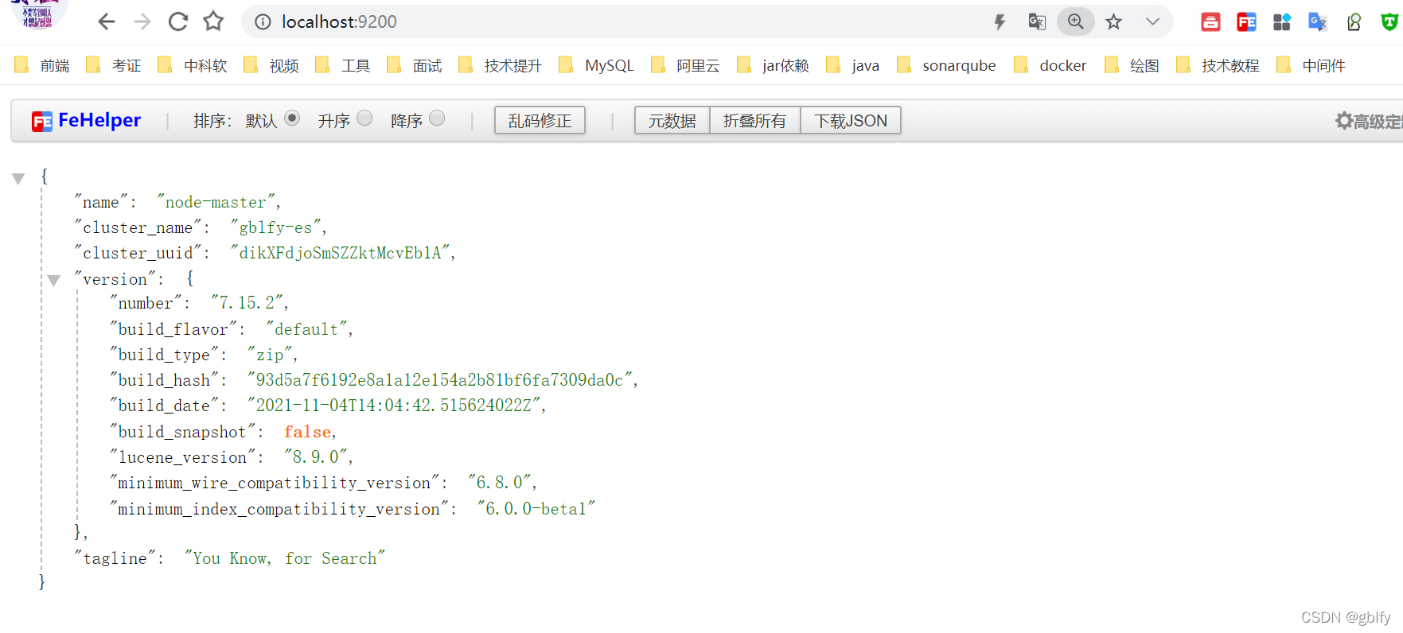Click the 乱码修正 button
The image size is (1403, 633).
540,120
